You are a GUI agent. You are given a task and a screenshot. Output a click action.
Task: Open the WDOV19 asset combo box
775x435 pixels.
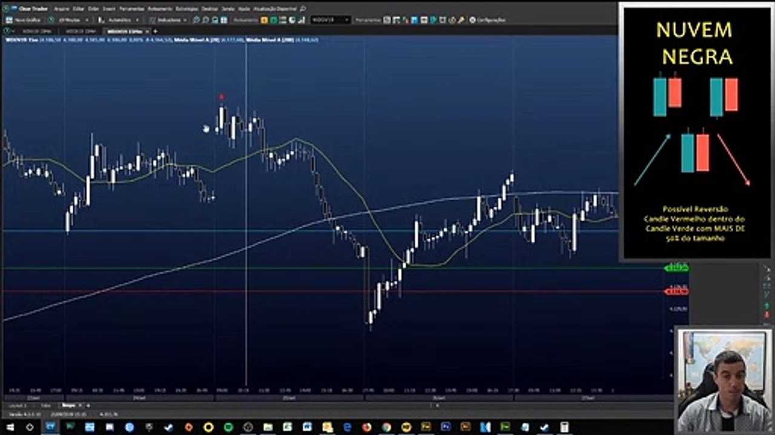pos(331,20)
